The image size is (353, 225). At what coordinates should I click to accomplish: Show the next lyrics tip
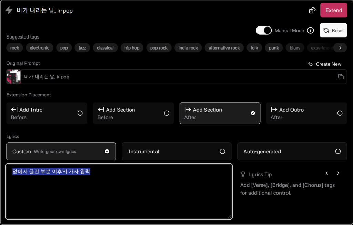pos(338,173)
